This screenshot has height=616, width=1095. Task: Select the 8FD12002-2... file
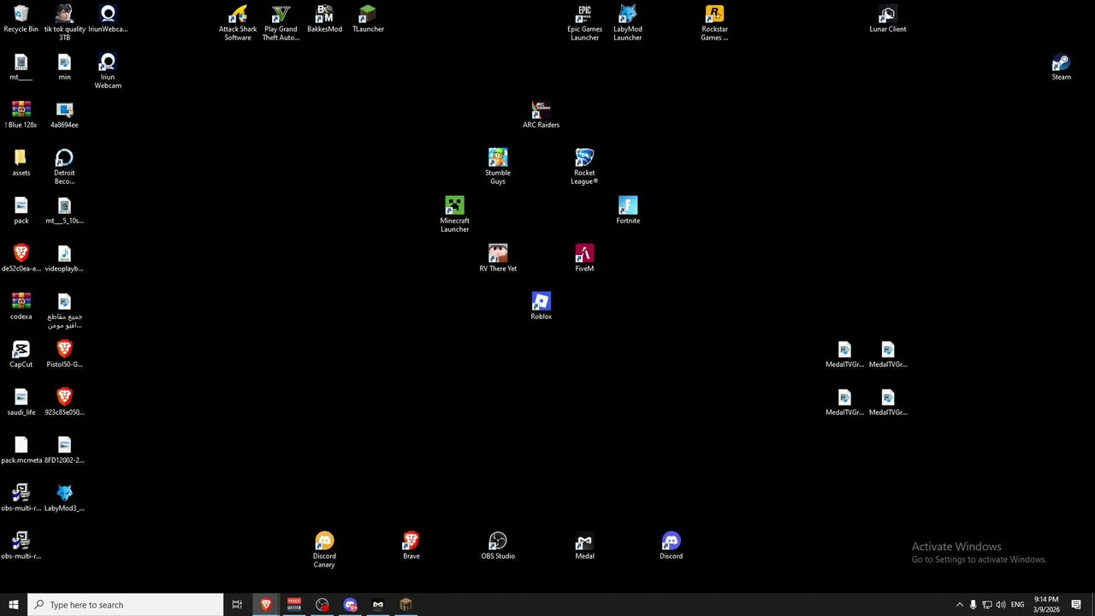click(64, 450)
